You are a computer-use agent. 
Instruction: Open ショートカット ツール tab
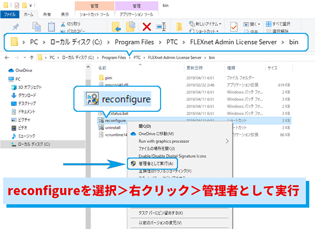94,14
